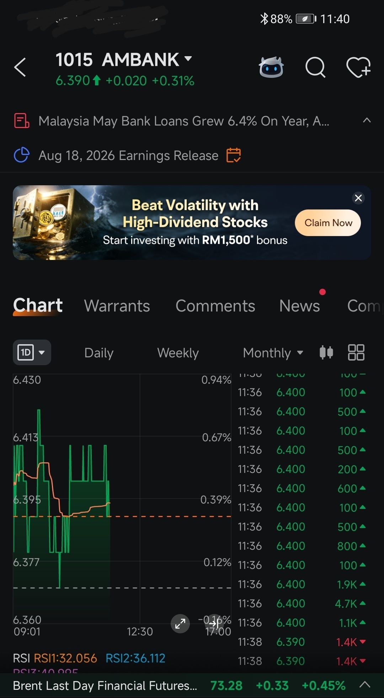Open the 1D timeframe dropdown
This screenshot has height=698, width=384.
[x=32, y=352]
